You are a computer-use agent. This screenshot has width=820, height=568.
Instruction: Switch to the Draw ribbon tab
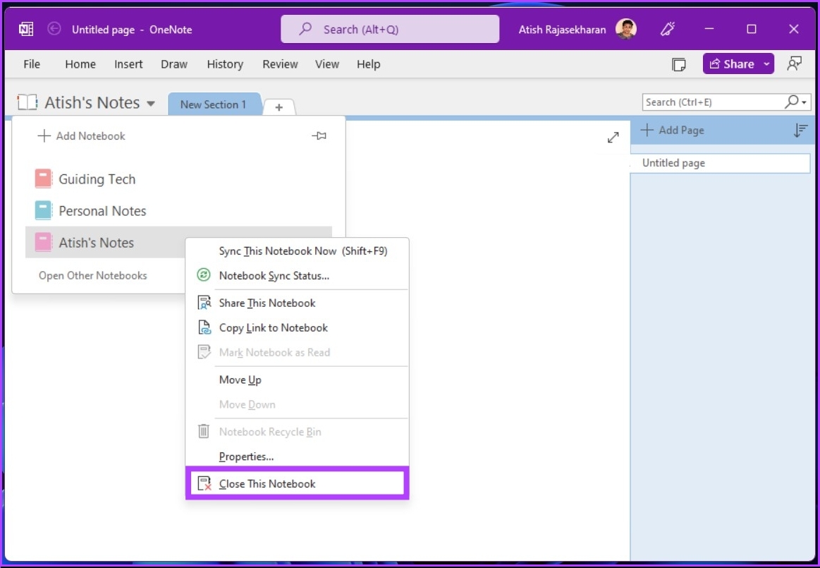[173, 64]
